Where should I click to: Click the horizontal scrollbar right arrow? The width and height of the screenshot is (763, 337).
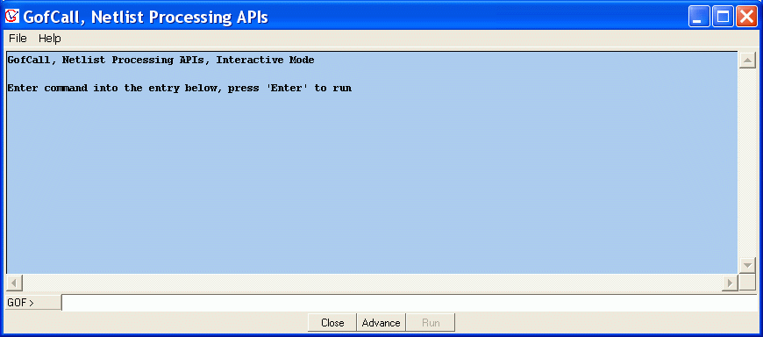pyautogui.click(x=730, y=283)
